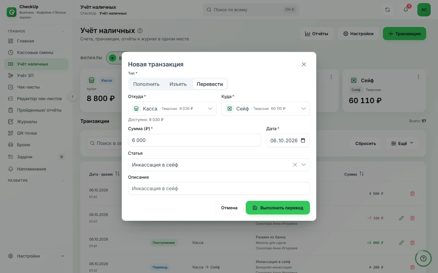The image size is (438, 273).
Task: Collapse the ГЛАВНОЕ sidebar section
Action: pyautogui.click(x=63, y=31)
